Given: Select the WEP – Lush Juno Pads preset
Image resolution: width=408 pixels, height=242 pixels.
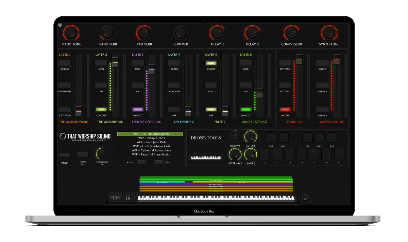Looking at the screenshot, I should click(x=151, y=142).
